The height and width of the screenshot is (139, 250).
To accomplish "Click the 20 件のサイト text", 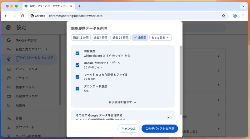I will pyautogui.click(x=93, y=67).
